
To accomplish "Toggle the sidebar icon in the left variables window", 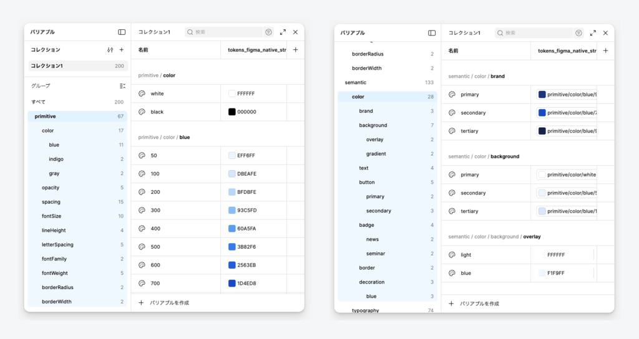I will tap(122, 32).
